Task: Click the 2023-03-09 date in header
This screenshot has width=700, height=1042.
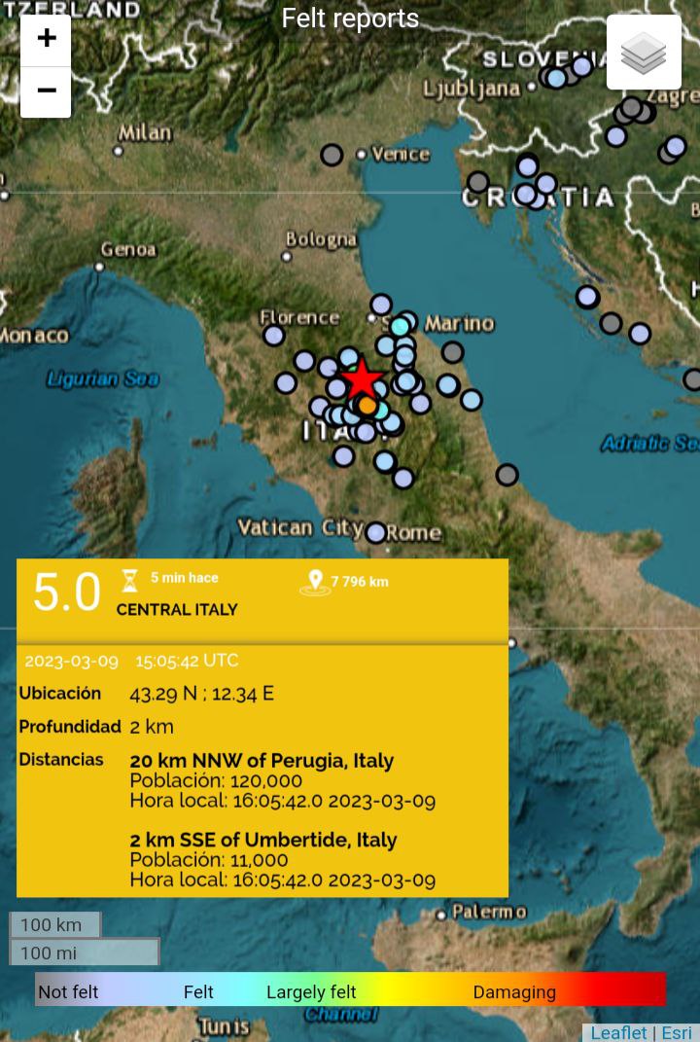Action: click(72, 662)
